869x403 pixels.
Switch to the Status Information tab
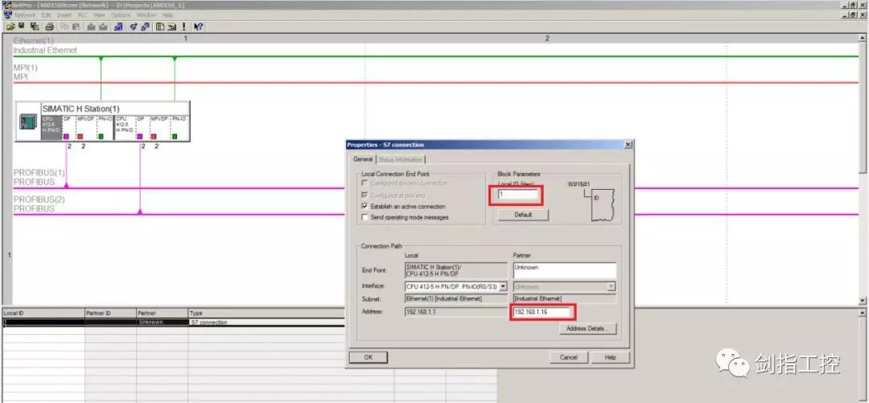399,159
